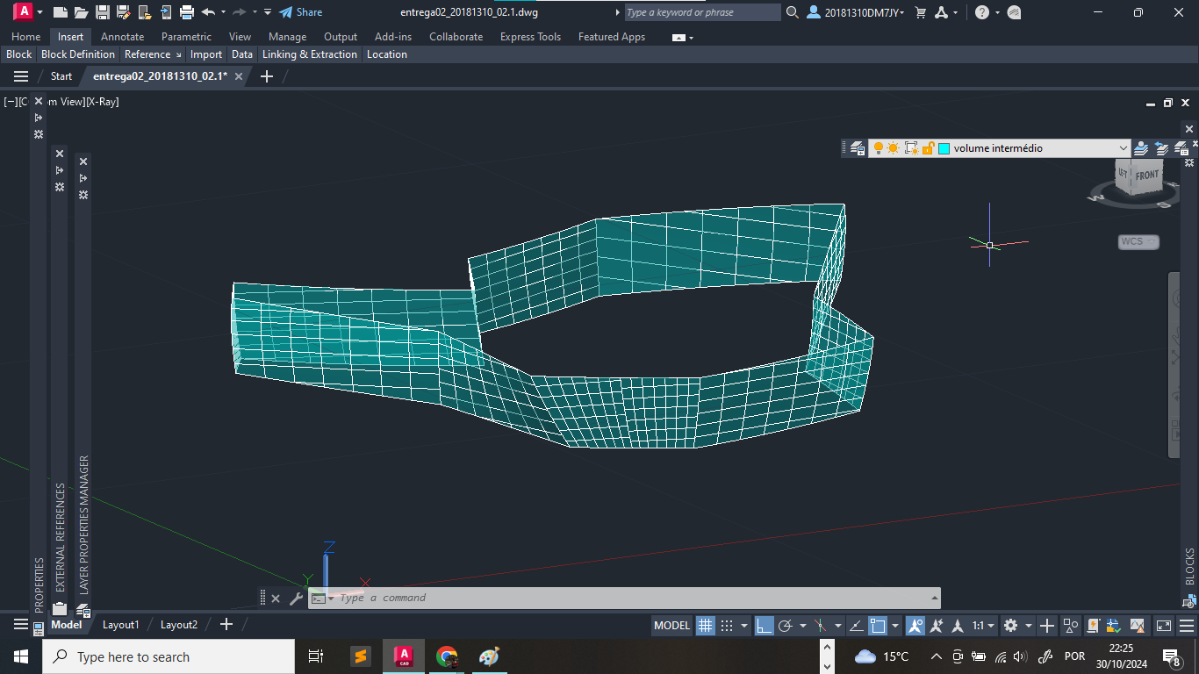Viewport: 1199px width, 674px height.
Task: Click the Layer Previous icon
Action: click(1162, 148)
